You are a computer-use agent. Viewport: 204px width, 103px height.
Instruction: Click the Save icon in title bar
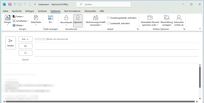[10, 4]
